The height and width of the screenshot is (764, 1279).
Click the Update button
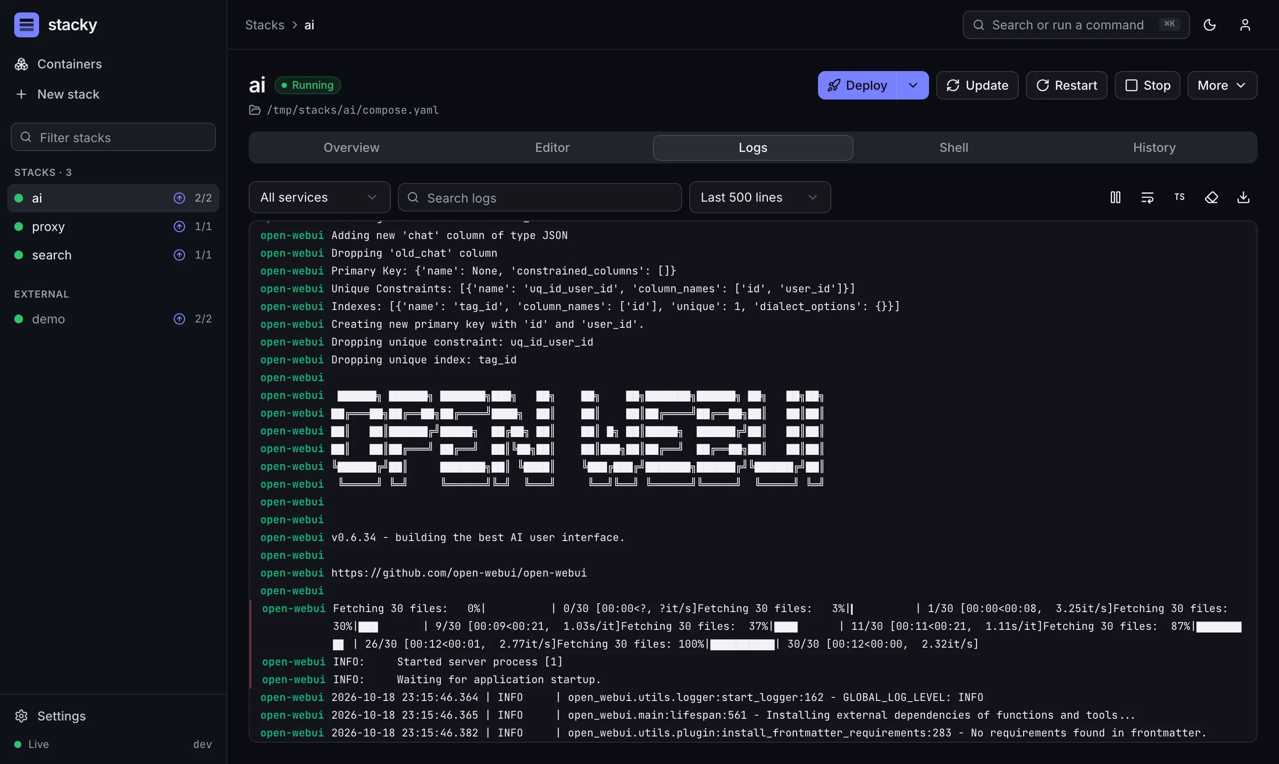click(x=977, y=85)
